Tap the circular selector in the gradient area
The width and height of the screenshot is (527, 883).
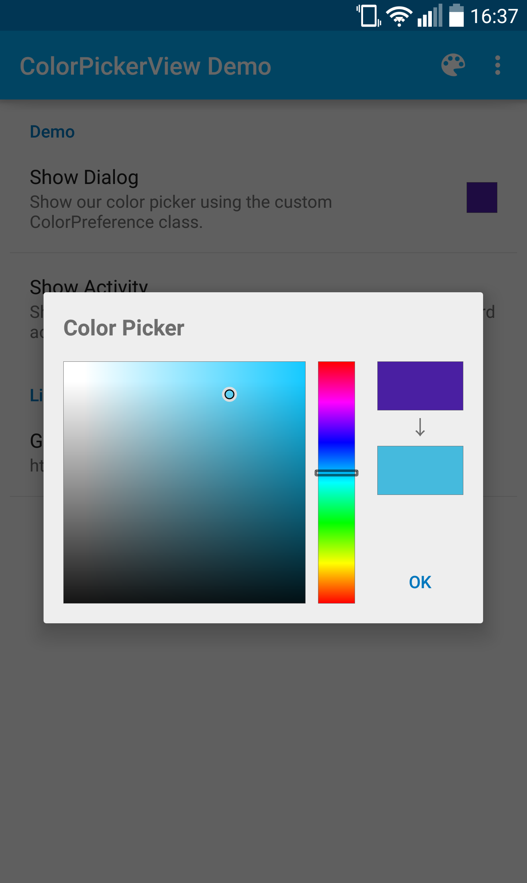point(230,394)
